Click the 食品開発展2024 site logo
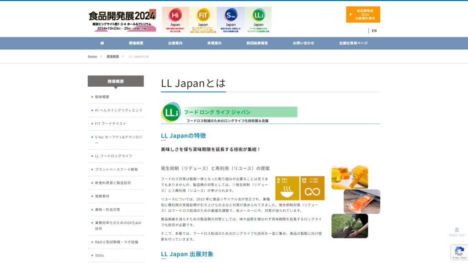The width and height of the screenshot is (468, 263). click(x=122, y=20)
